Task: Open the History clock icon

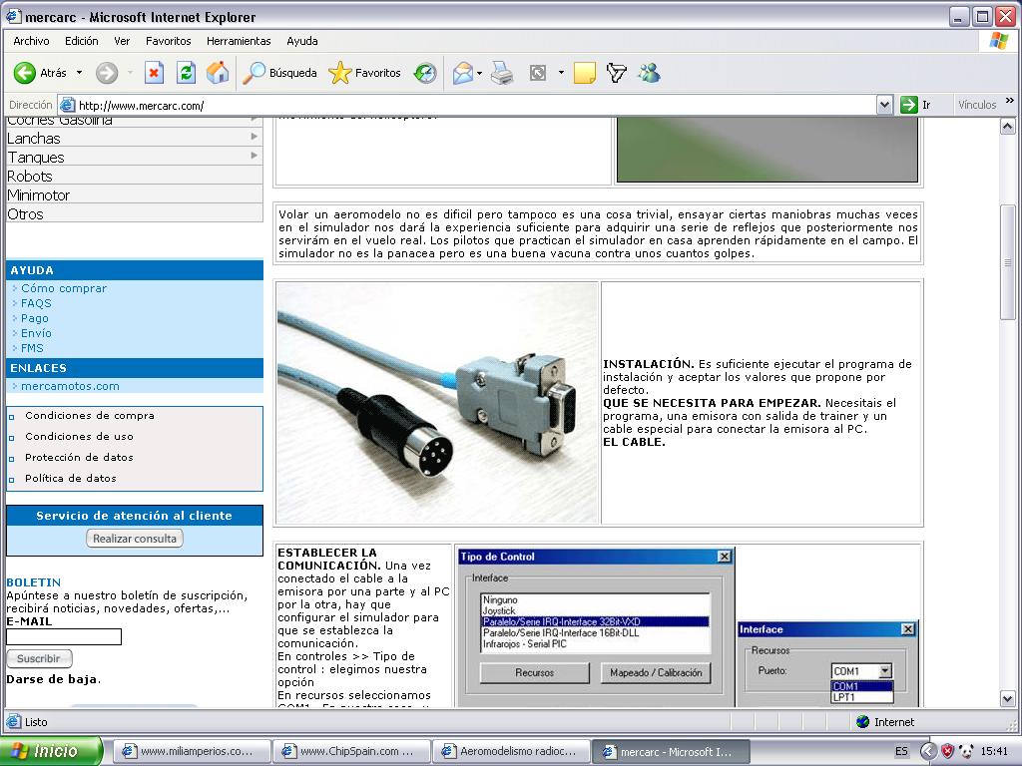Action: pos(425,73)
